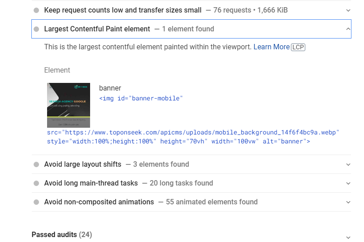Click gray dot beside Avoid long main-thread tasks
This screenshot has width=364, height=242.
coord(36,183)
